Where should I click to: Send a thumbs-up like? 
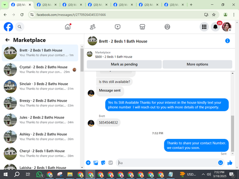pyautogui.click(x=230, y=163)
